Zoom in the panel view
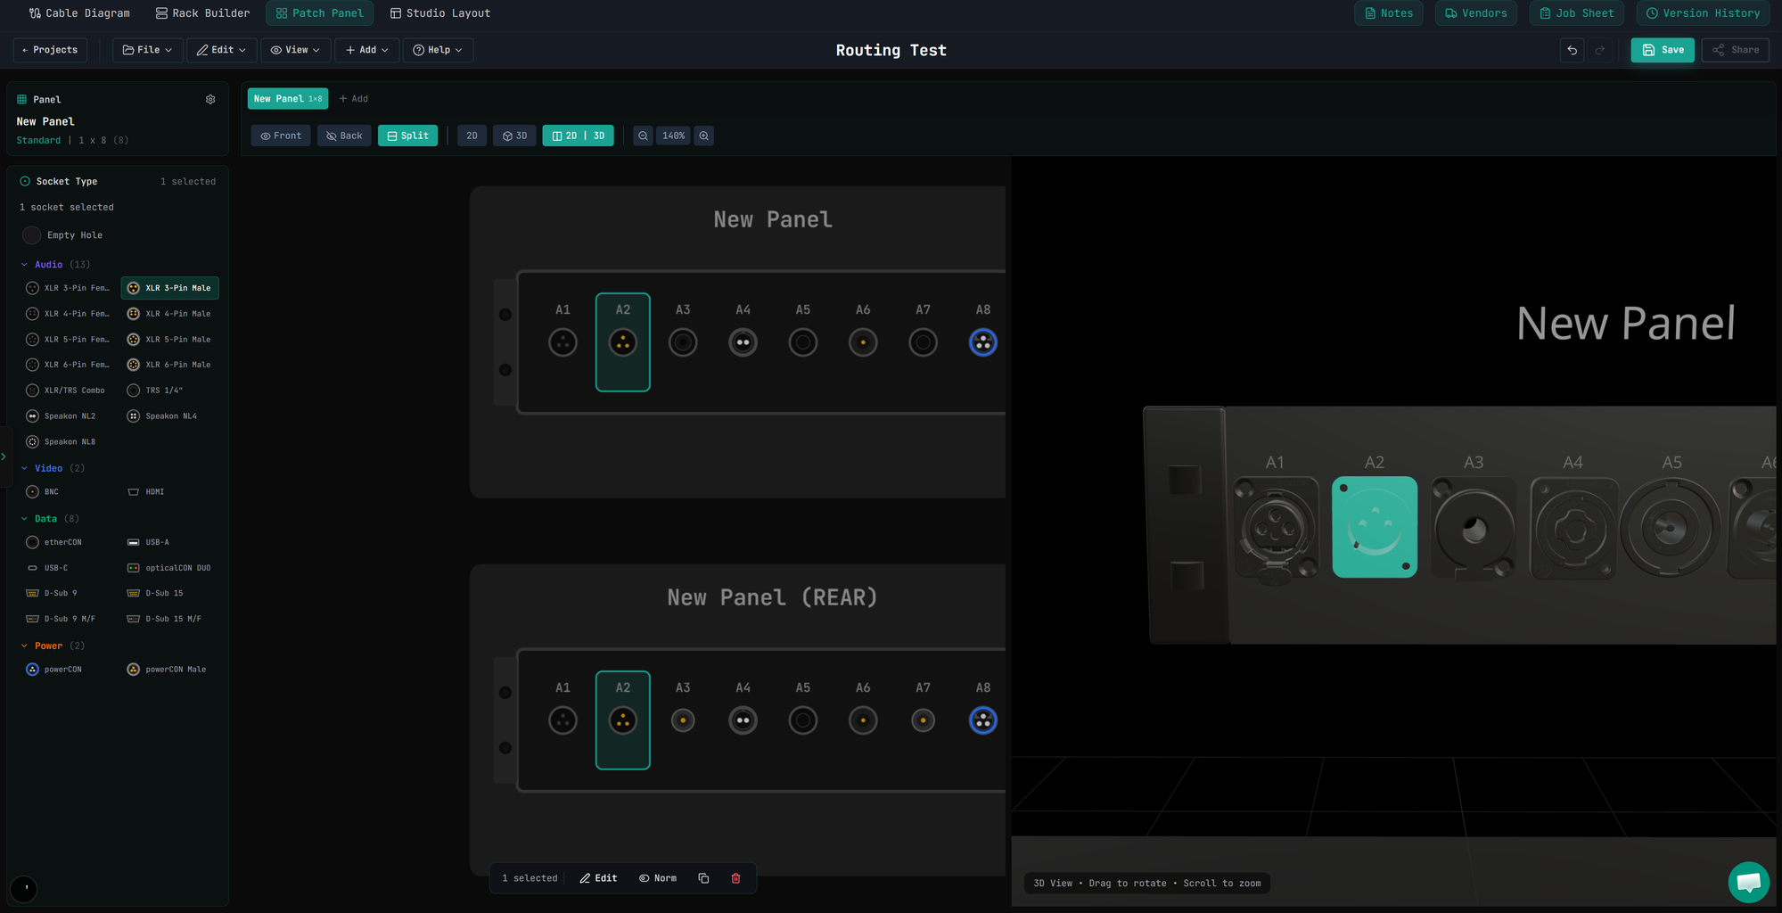Viewport: 1782px width, 913px height. coord(704,136)
